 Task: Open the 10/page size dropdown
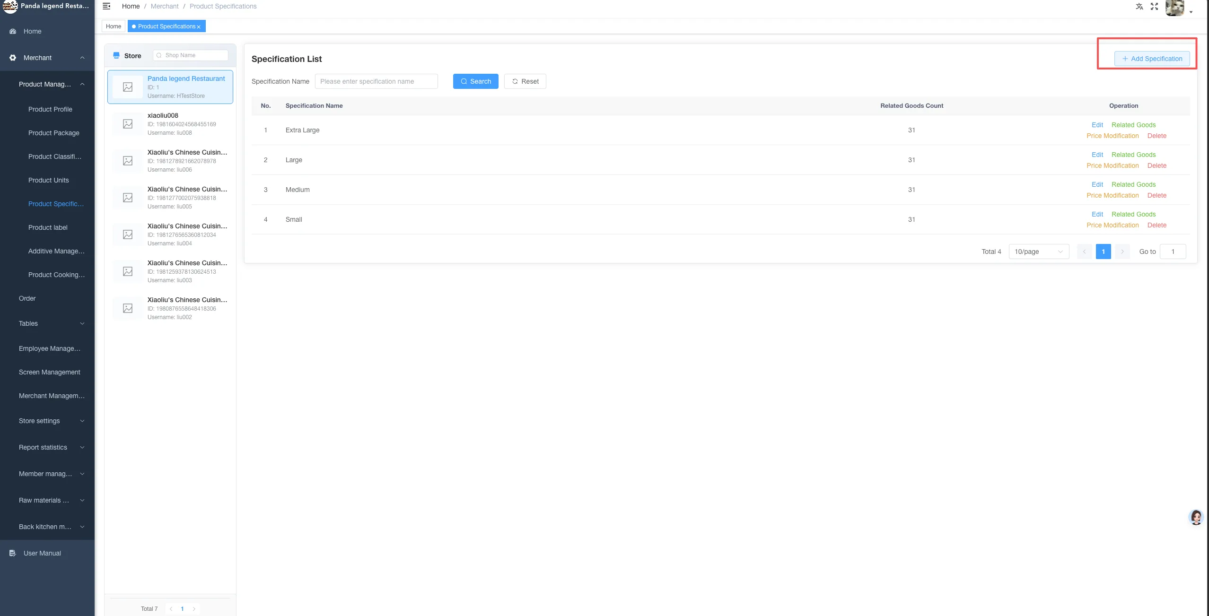[x=1039, y=252]
